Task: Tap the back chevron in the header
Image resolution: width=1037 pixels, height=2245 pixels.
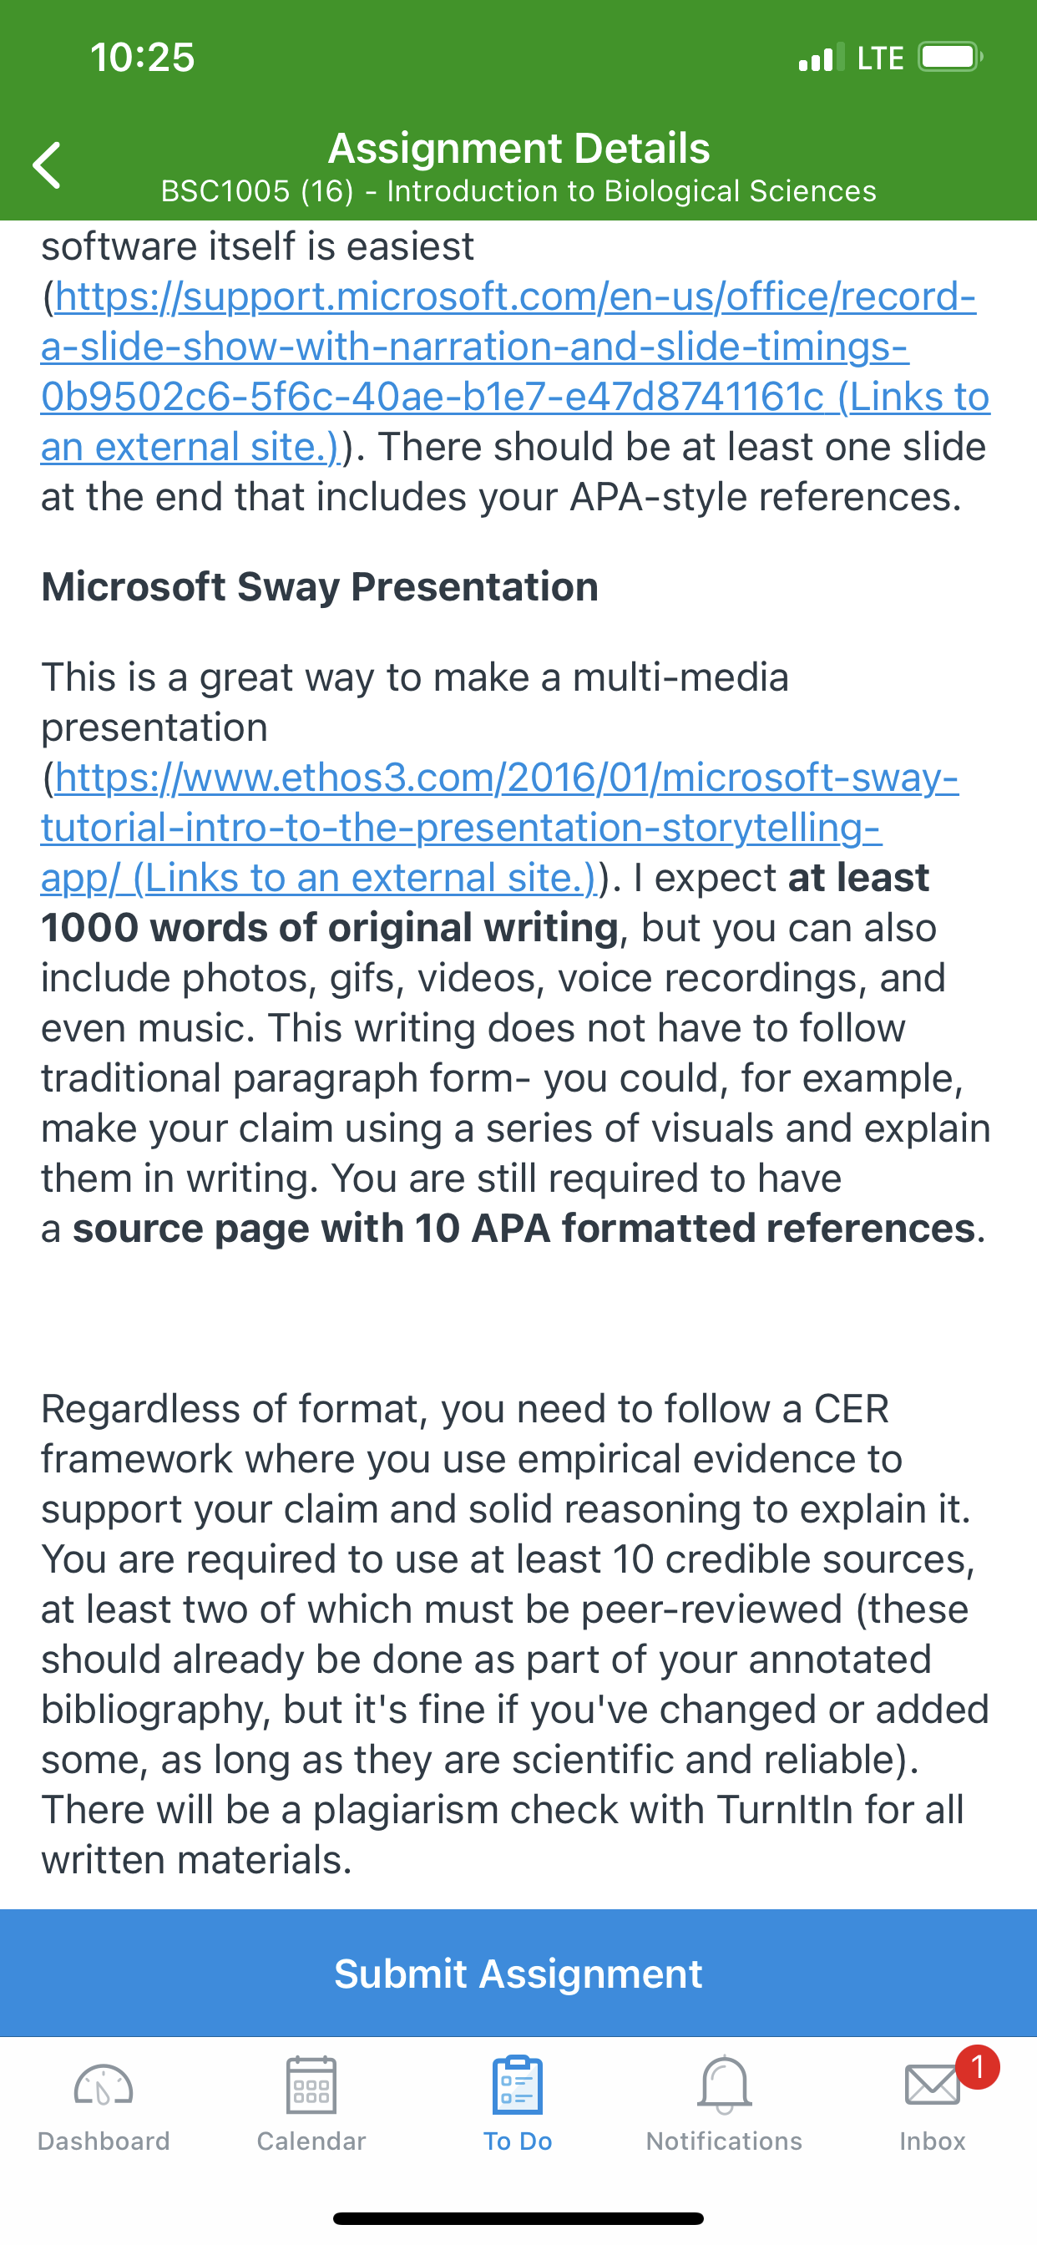Action: pyautogui.click(x=47, y=165)
